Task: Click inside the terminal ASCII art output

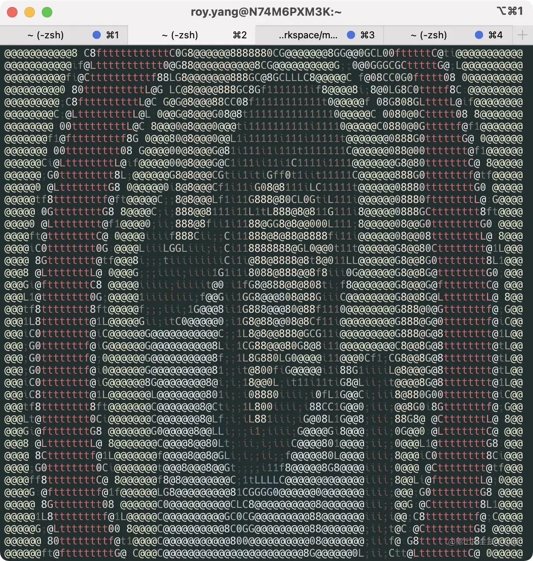Action: pos(266,303)
